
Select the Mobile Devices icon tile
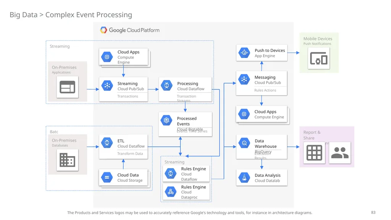click(319, 58)
